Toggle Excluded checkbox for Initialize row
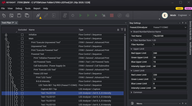This screenshot has height=106, width=192. pos(22,34)
